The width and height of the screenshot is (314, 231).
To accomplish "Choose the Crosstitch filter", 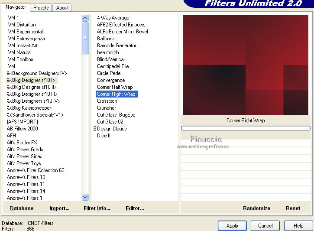I will pyautogui.click(x=107, y=101).
